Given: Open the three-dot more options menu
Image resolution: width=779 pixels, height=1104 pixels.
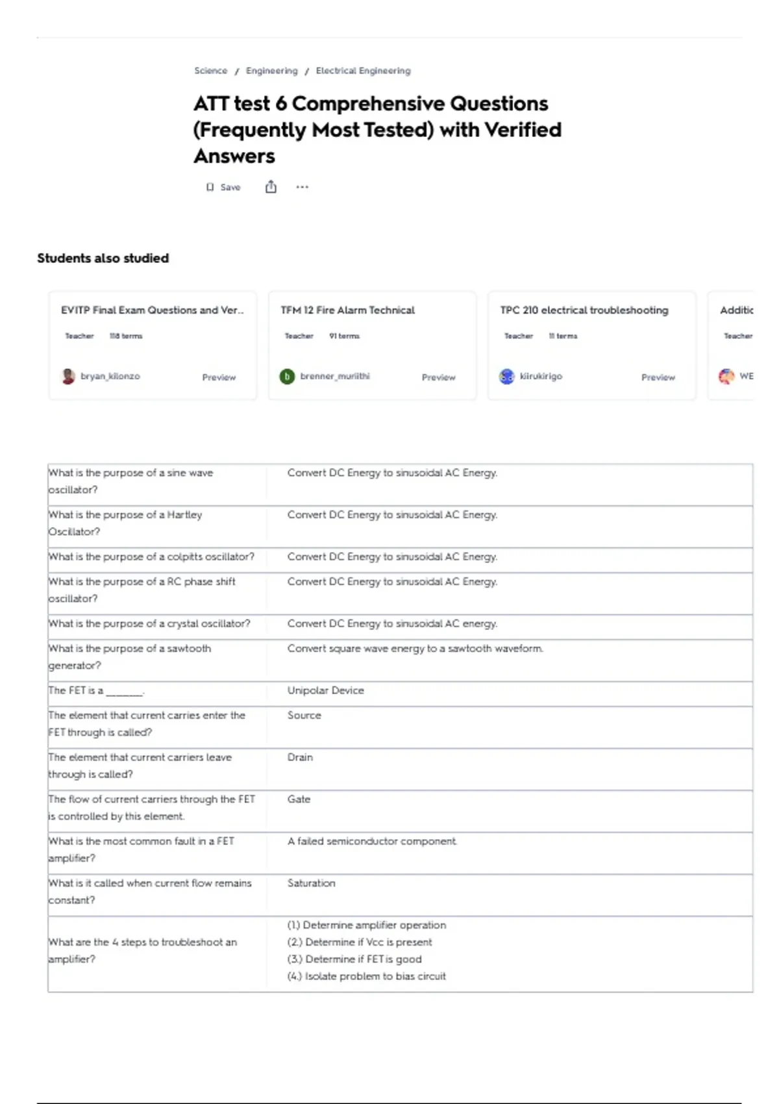Looking at the screenshot, I should tap(302, 187).
